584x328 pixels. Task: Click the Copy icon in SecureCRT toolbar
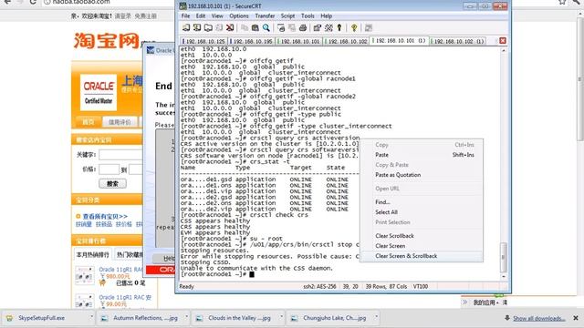coord(245,27)
